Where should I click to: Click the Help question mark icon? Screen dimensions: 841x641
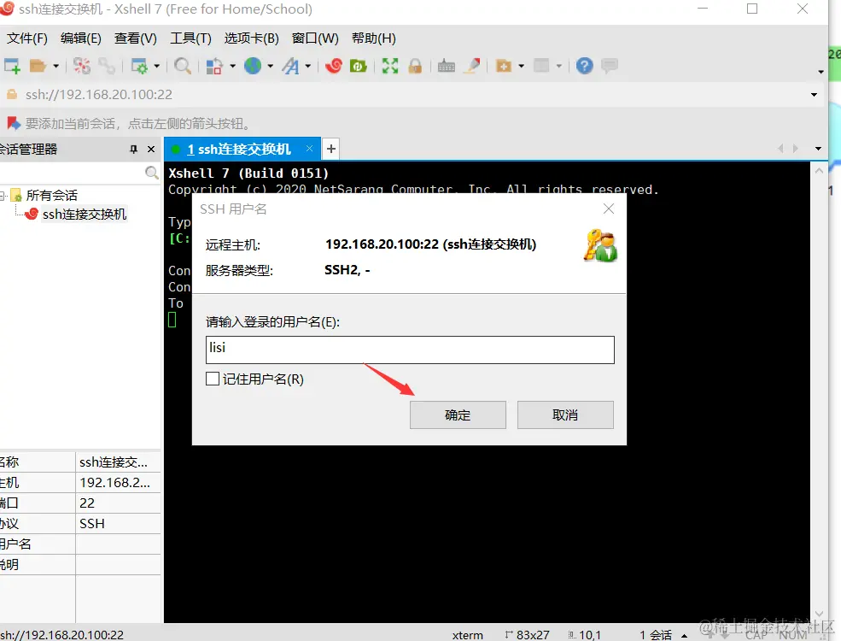585,66
